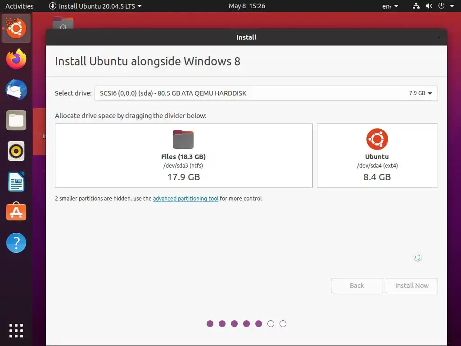Open Install Ubuntu 20.04.5 LTS app menu

[95, 6]
